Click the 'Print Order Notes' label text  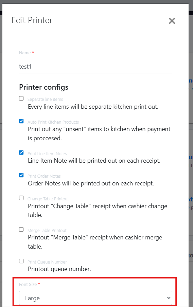44,176
